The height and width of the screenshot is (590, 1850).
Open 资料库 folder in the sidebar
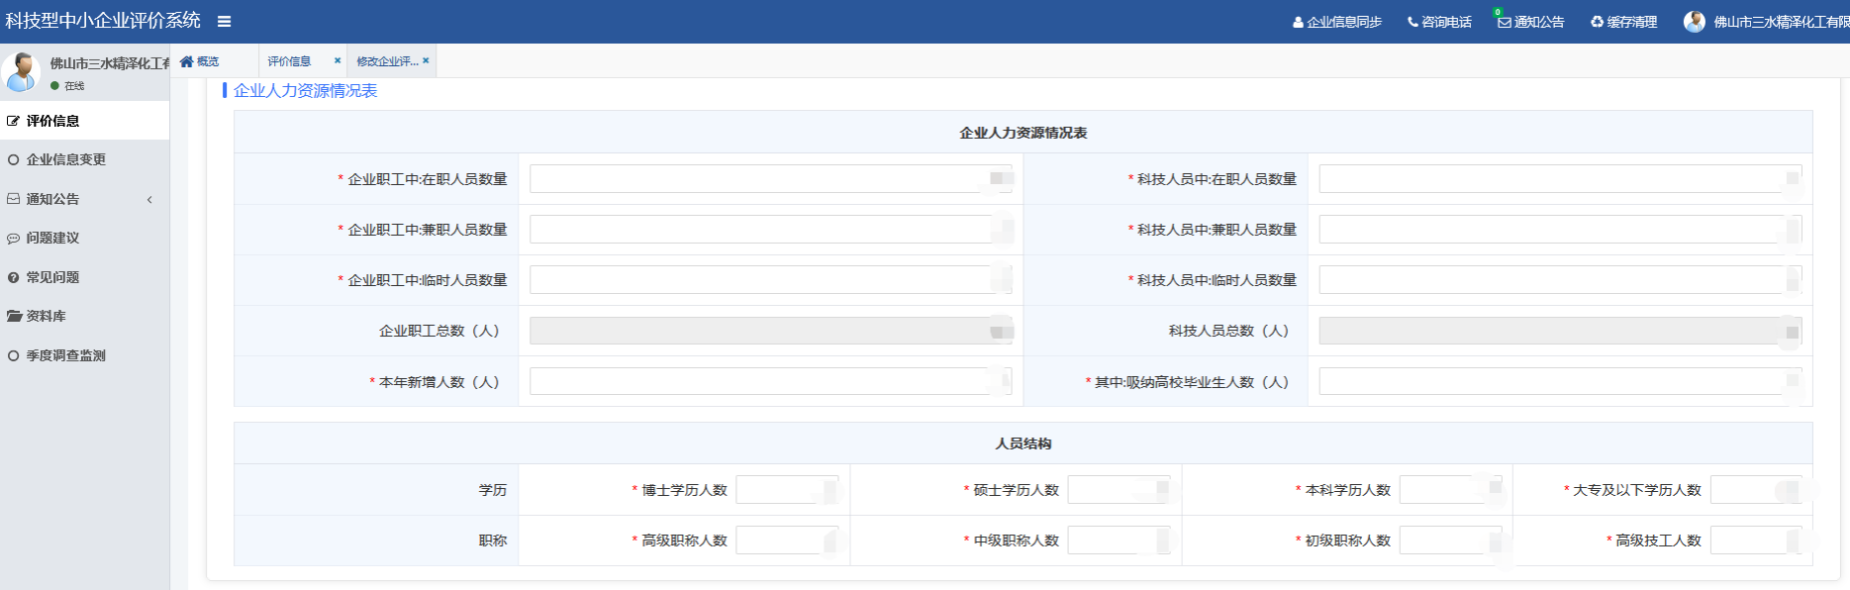(46, 316)
